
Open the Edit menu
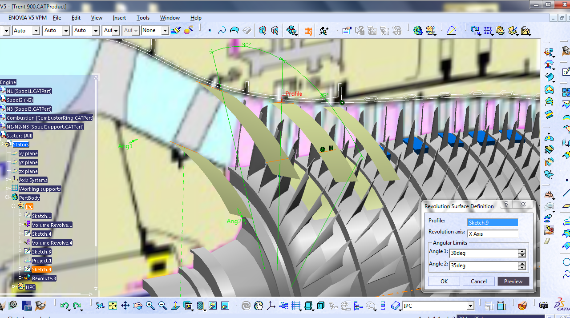click(x=76, y=18)
